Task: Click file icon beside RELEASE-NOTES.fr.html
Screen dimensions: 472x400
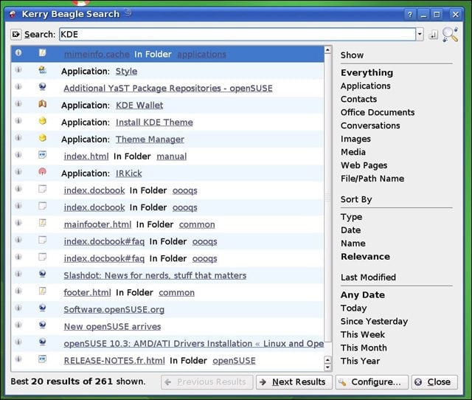Action: coord(43,359)
